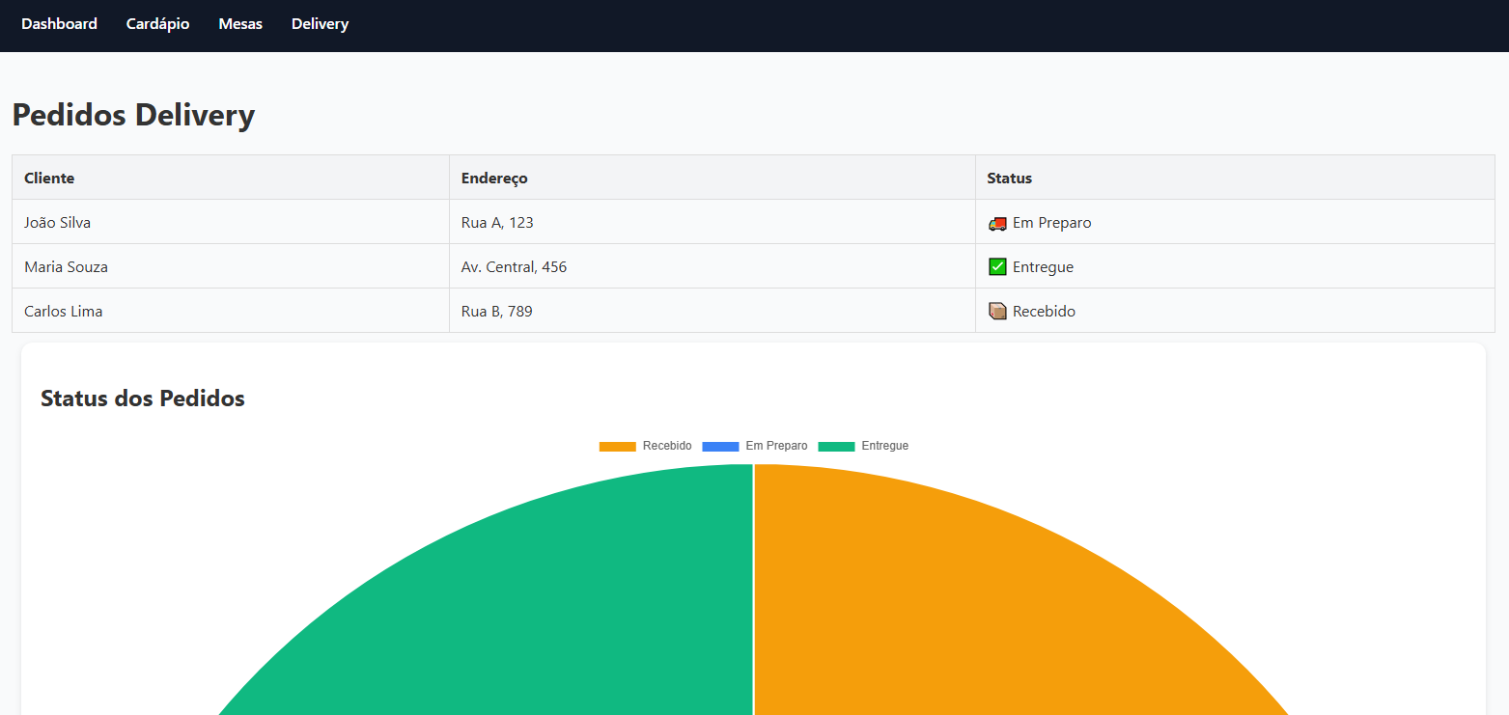
Task: Click the Maria Souza customer name
Action: (66, 267)
